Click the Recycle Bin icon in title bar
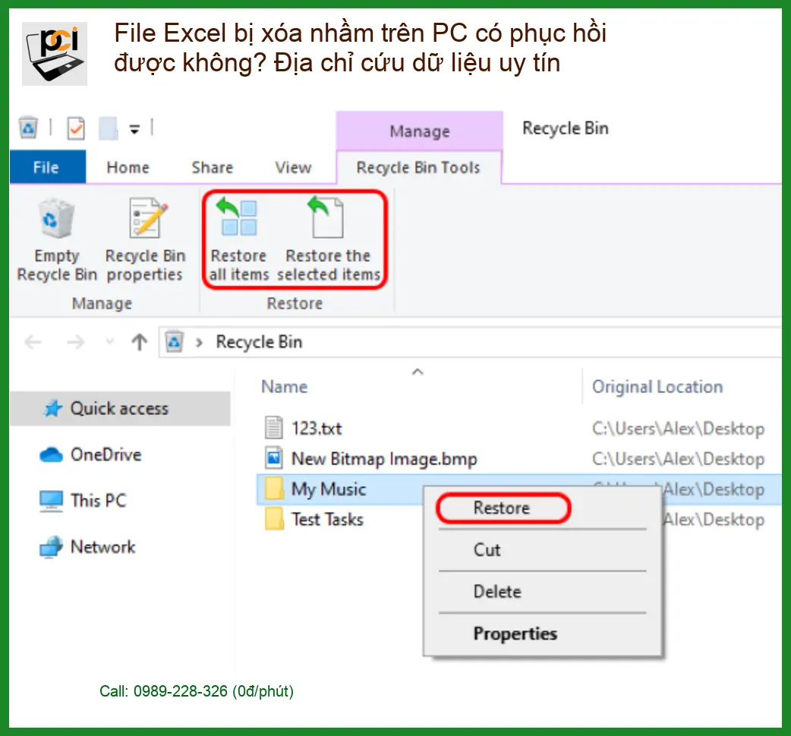 [28, 127]
